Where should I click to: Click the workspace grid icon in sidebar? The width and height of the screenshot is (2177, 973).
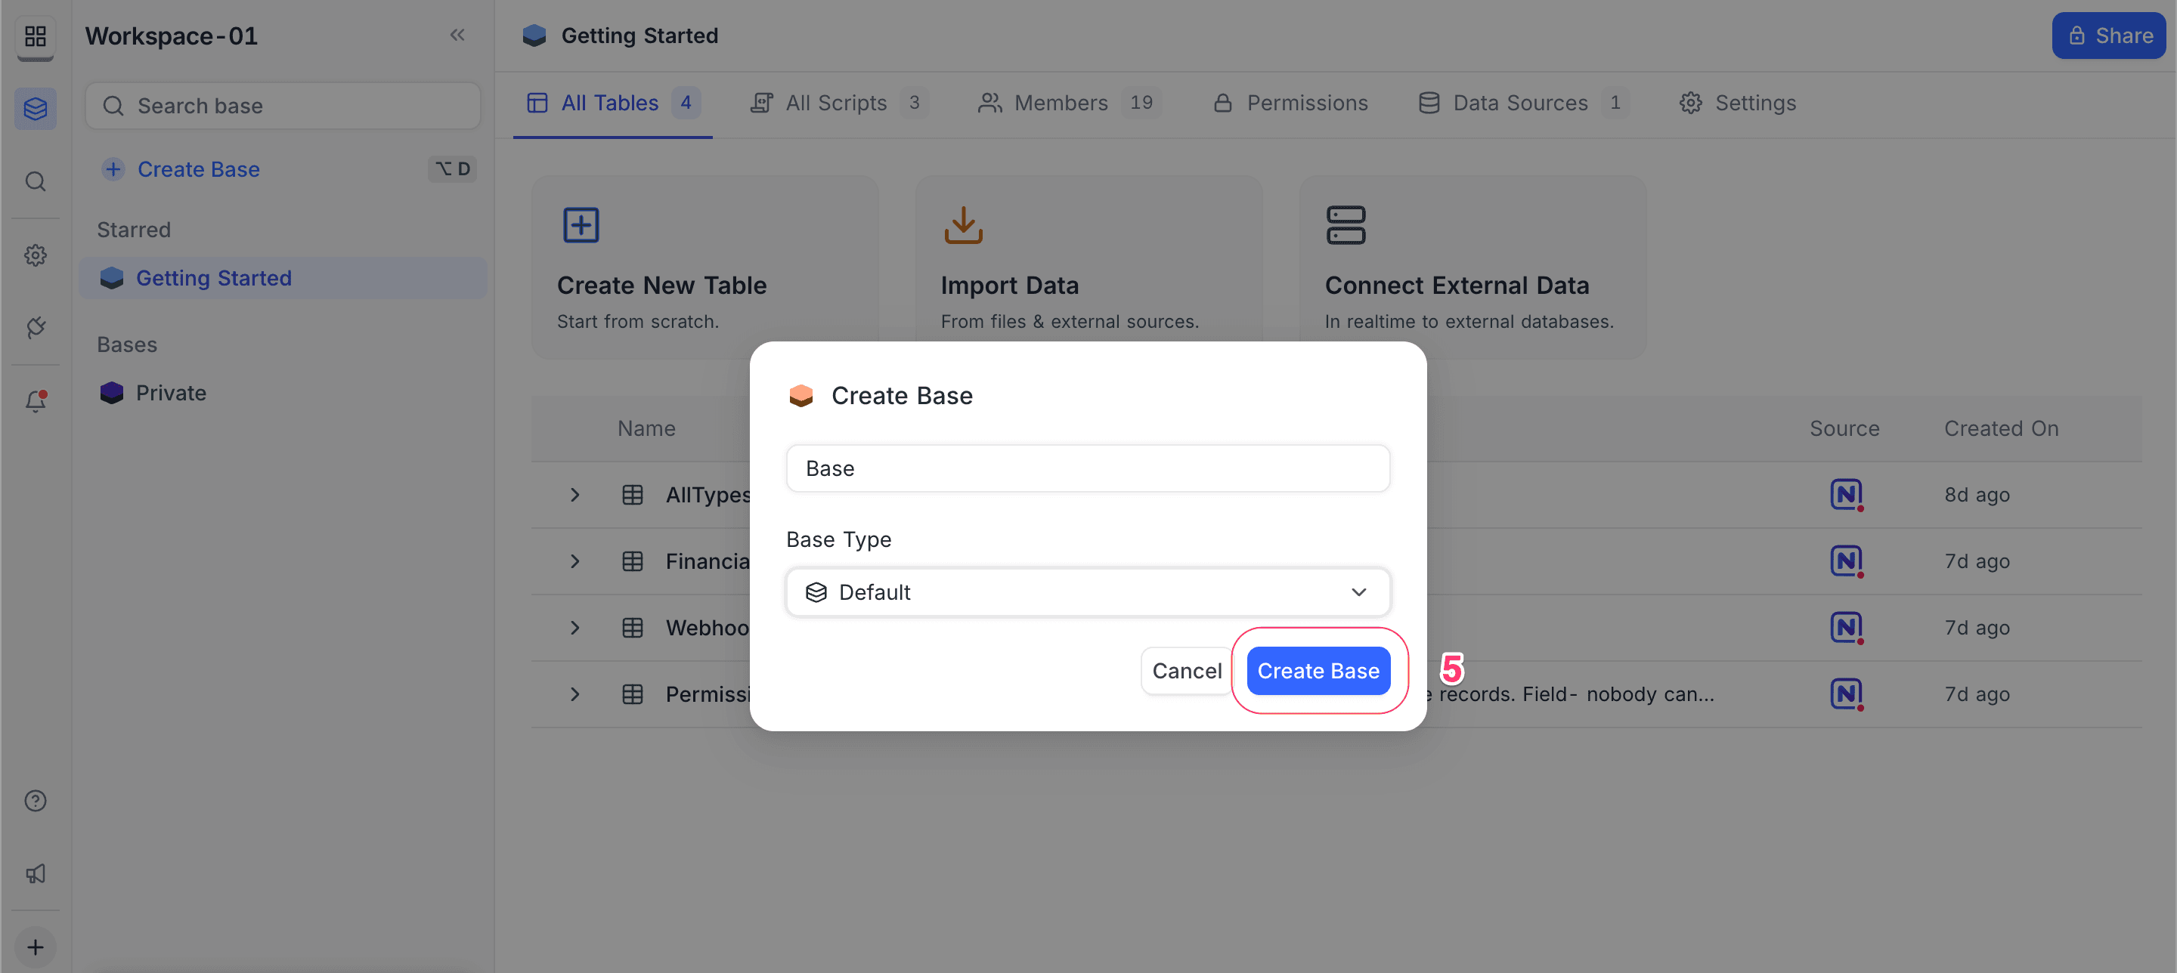point(36,36)
